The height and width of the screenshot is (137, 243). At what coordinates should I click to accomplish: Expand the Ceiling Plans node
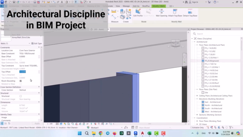pos(197,96)
